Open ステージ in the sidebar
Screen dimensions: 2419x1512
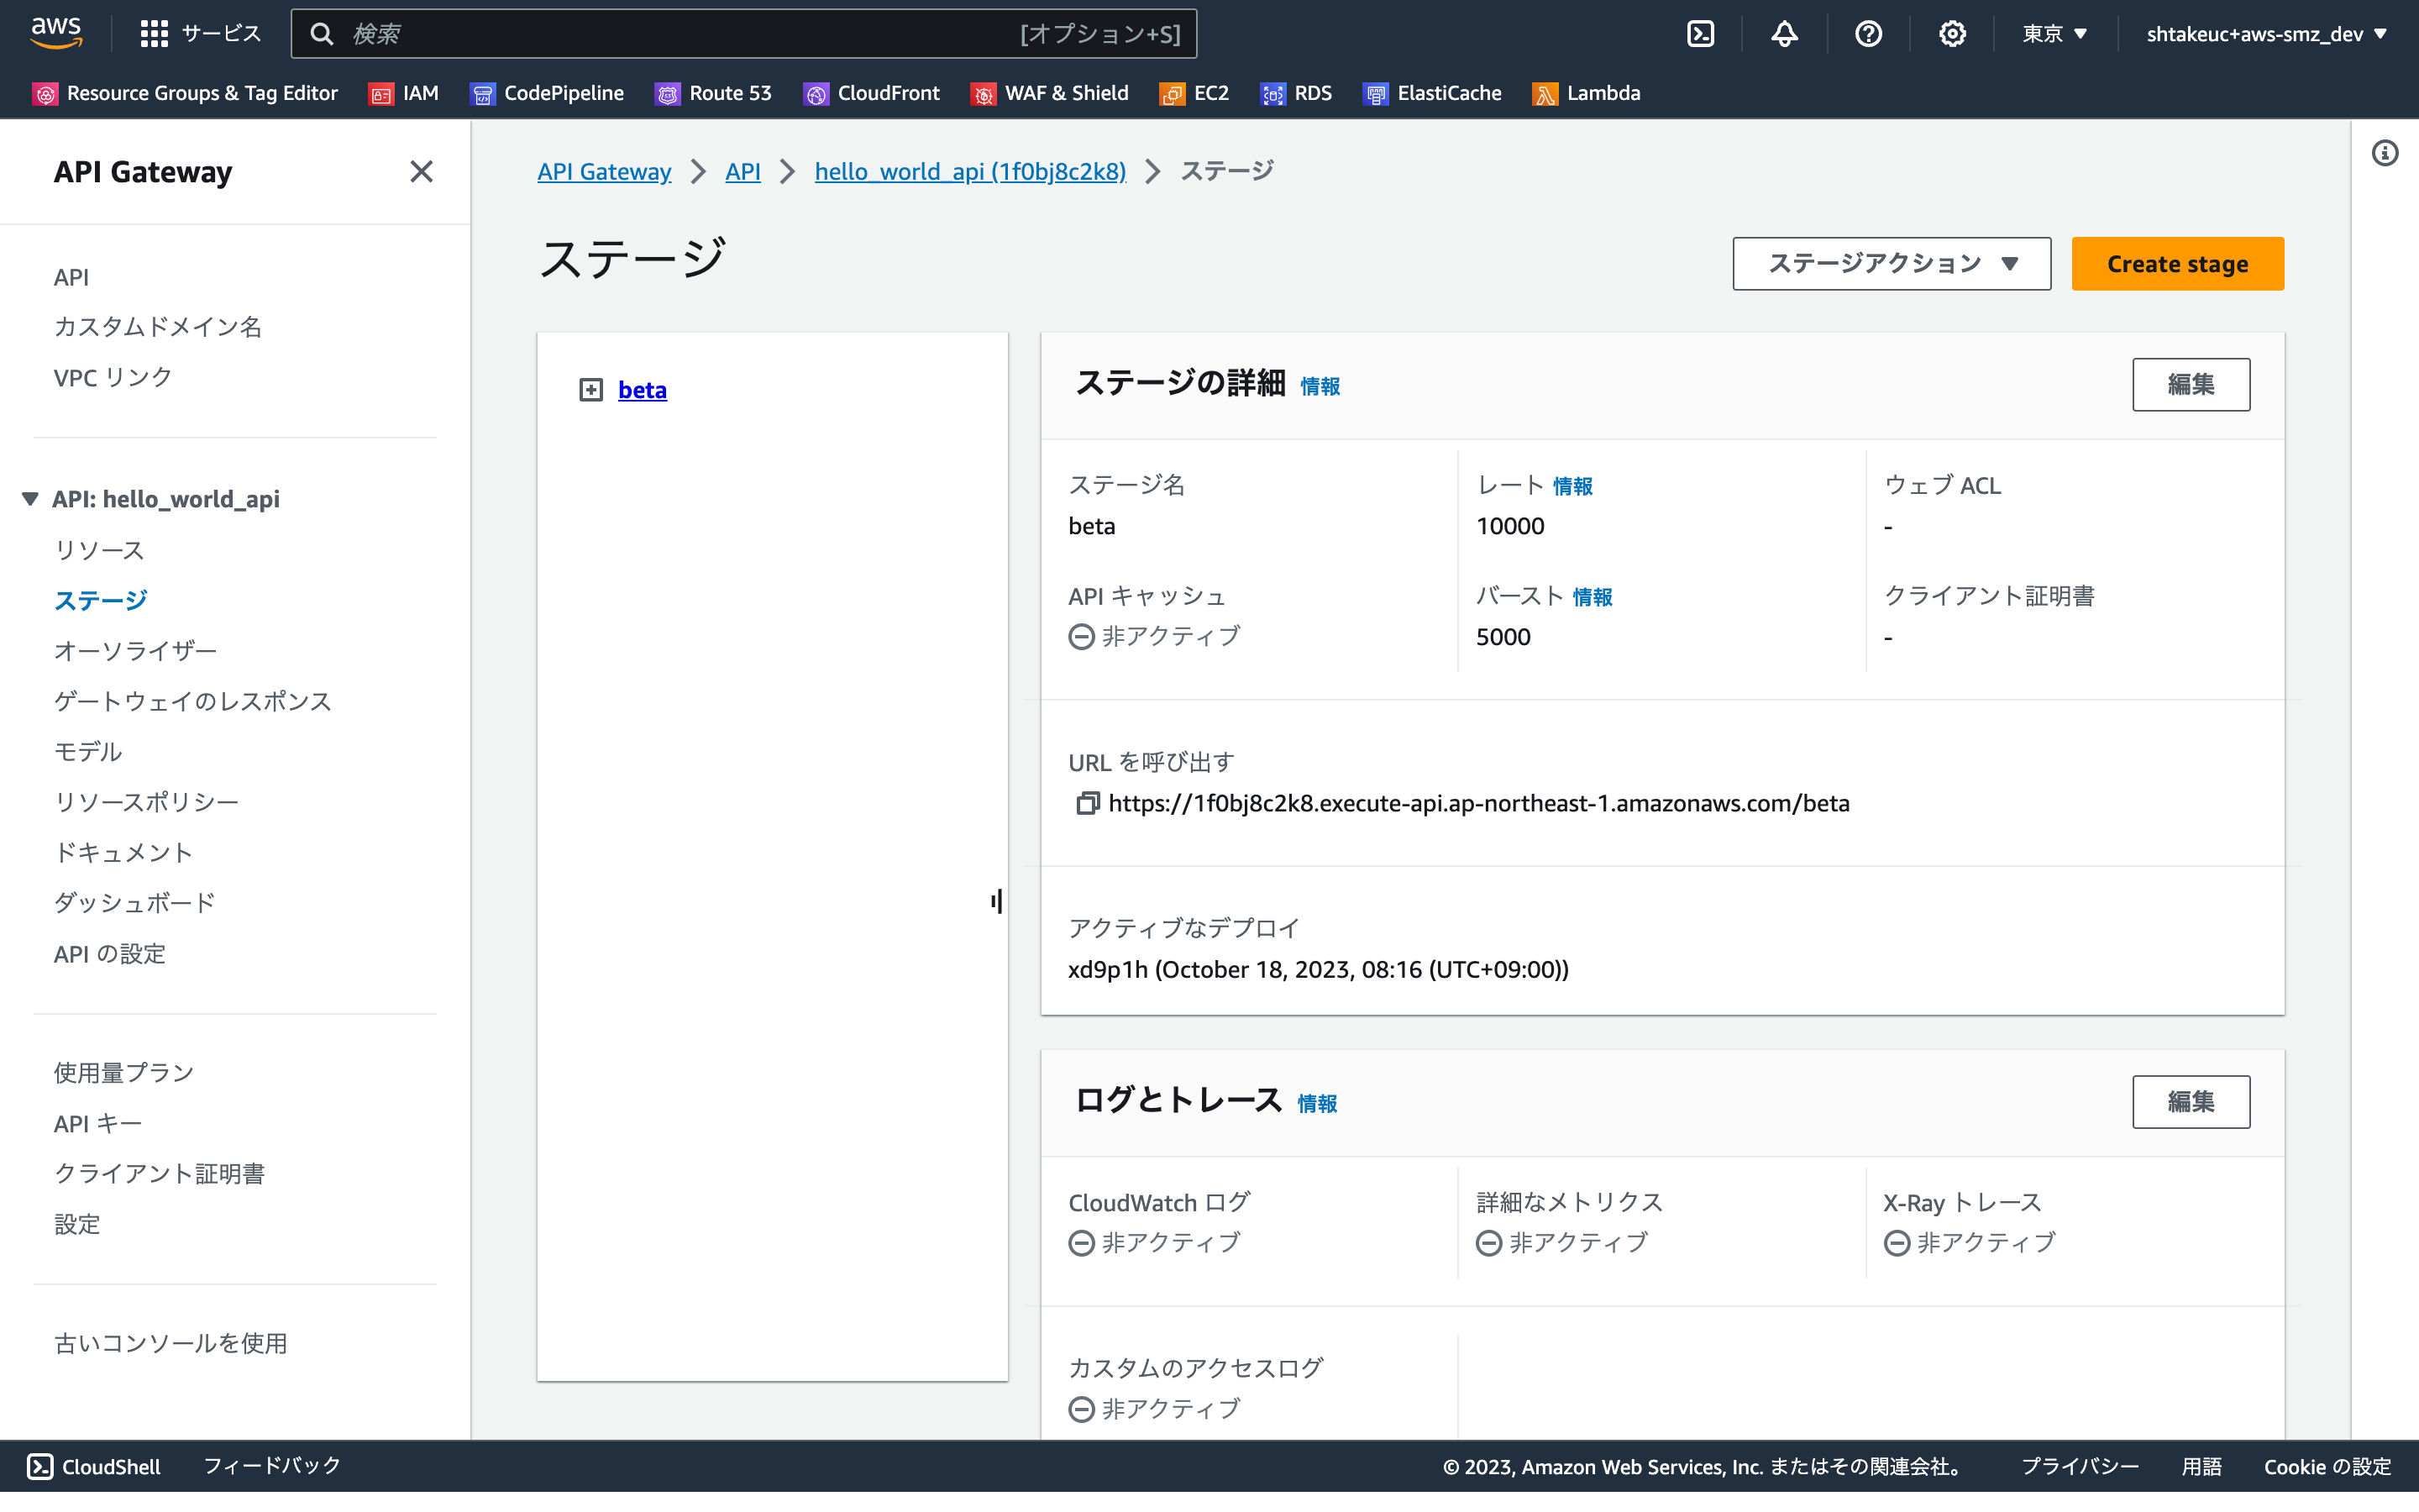(x=100, y=600)
